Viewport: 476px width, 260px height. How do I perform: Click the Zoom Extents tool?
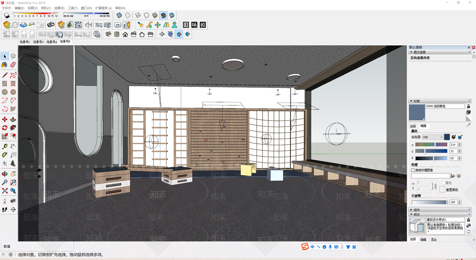point(5,191)
